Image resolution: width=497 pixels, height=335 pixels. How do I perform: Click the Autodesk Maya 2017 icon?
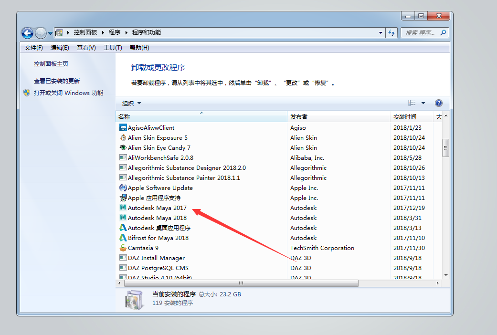123,208
